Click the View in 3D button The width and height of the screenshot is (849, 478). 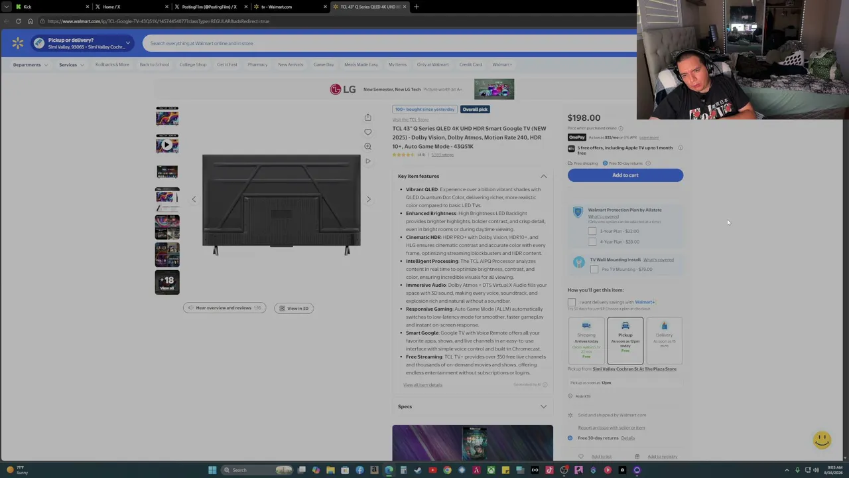294,308
